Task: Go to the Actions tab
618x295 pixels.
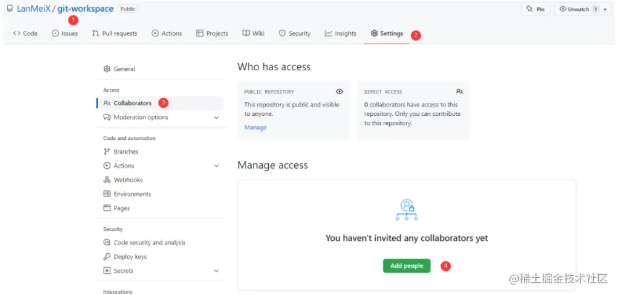Action: (167, 33)
